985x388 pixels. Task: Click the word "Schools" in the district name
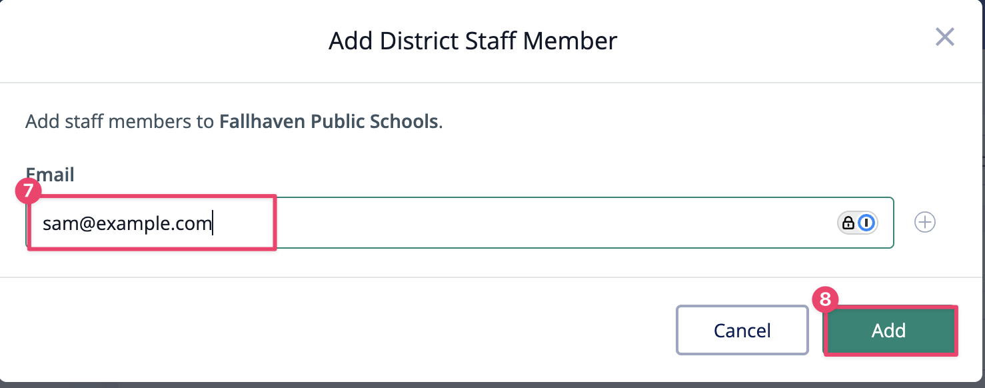click(x=409, y=122)
